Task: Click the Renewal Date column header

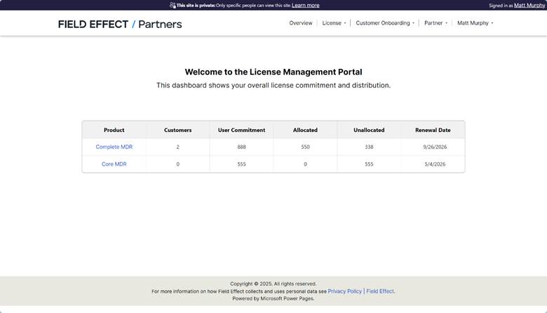Action: 433,130
